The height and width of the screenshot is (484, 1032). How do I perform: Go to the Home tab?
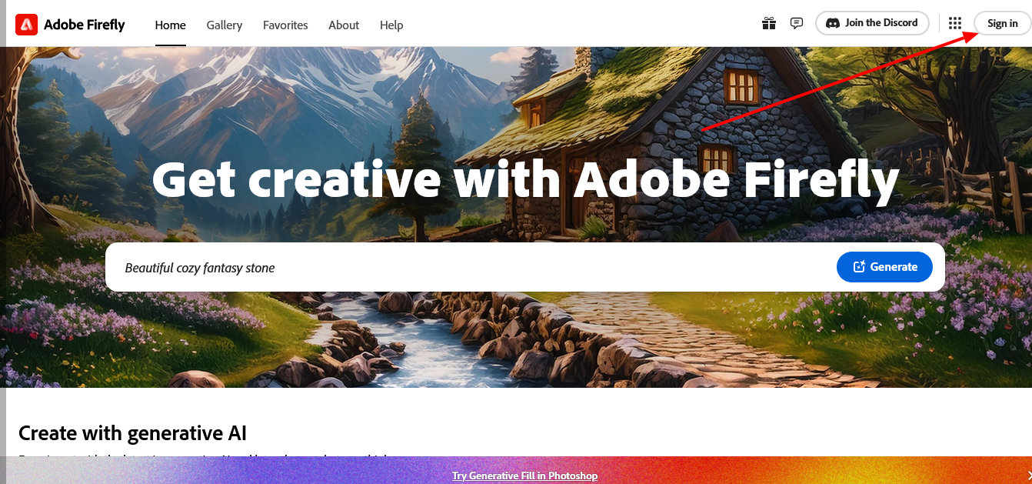point(170,25)
